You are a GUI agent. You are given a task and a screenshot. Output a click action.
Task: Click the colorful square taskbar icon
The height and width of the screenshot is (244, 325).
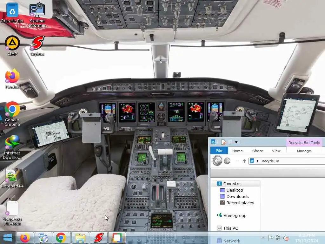(117, 238)
